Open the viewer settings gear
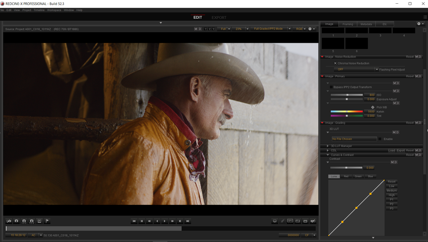This screenshot has height=242, width=428. coord(311,29)
